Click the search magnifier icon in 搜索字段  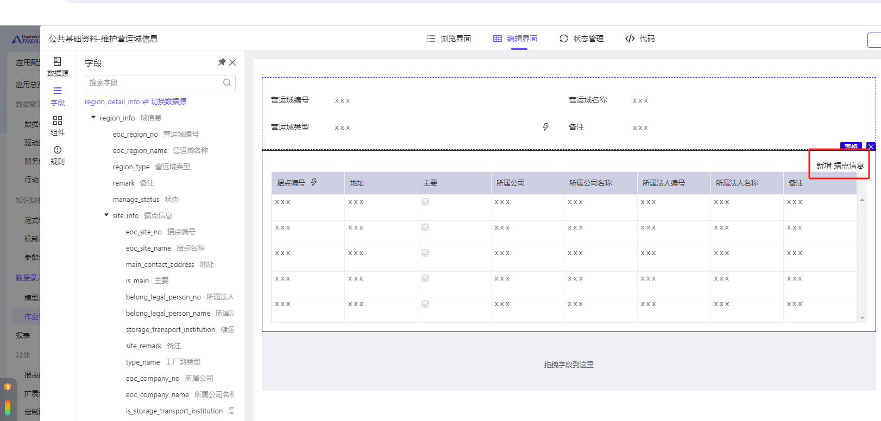[x=227, y=82]
